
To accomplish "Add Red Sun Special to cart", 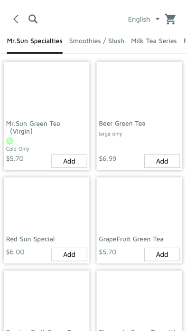I will point(69,254).
